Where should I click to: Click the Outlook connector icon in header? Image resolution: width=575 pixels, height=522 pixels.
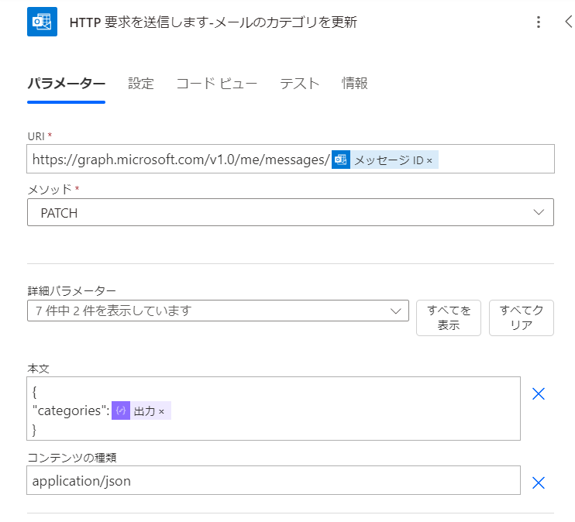tap(38, 22)
